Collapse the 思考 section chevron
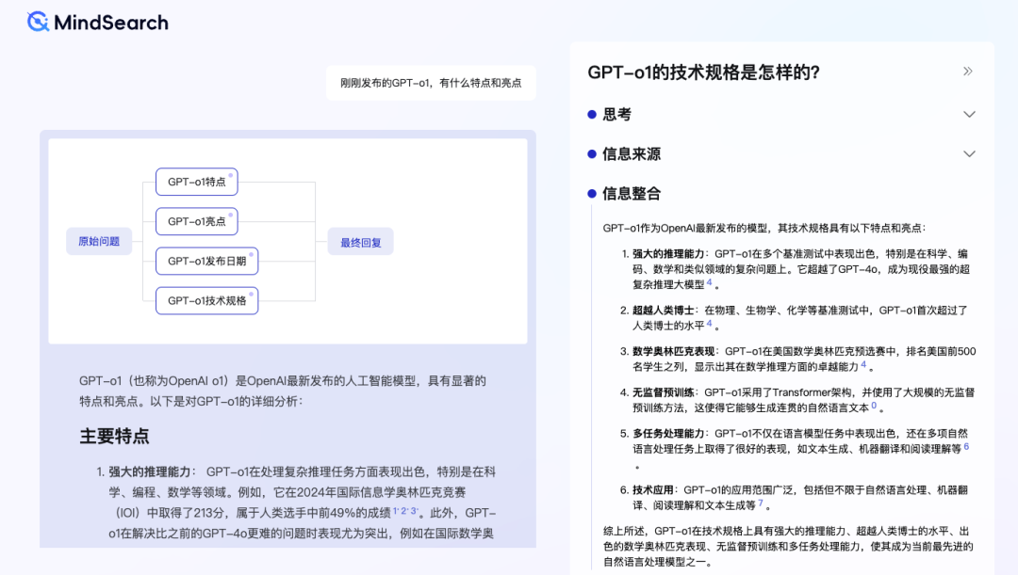This screenshot has height=575, width=1018. click(970, 114)
